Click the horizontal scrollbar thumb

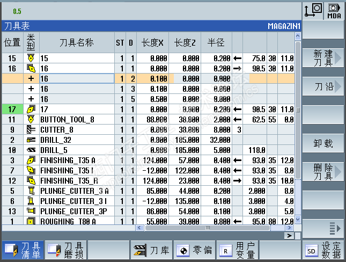click(208, 228)
